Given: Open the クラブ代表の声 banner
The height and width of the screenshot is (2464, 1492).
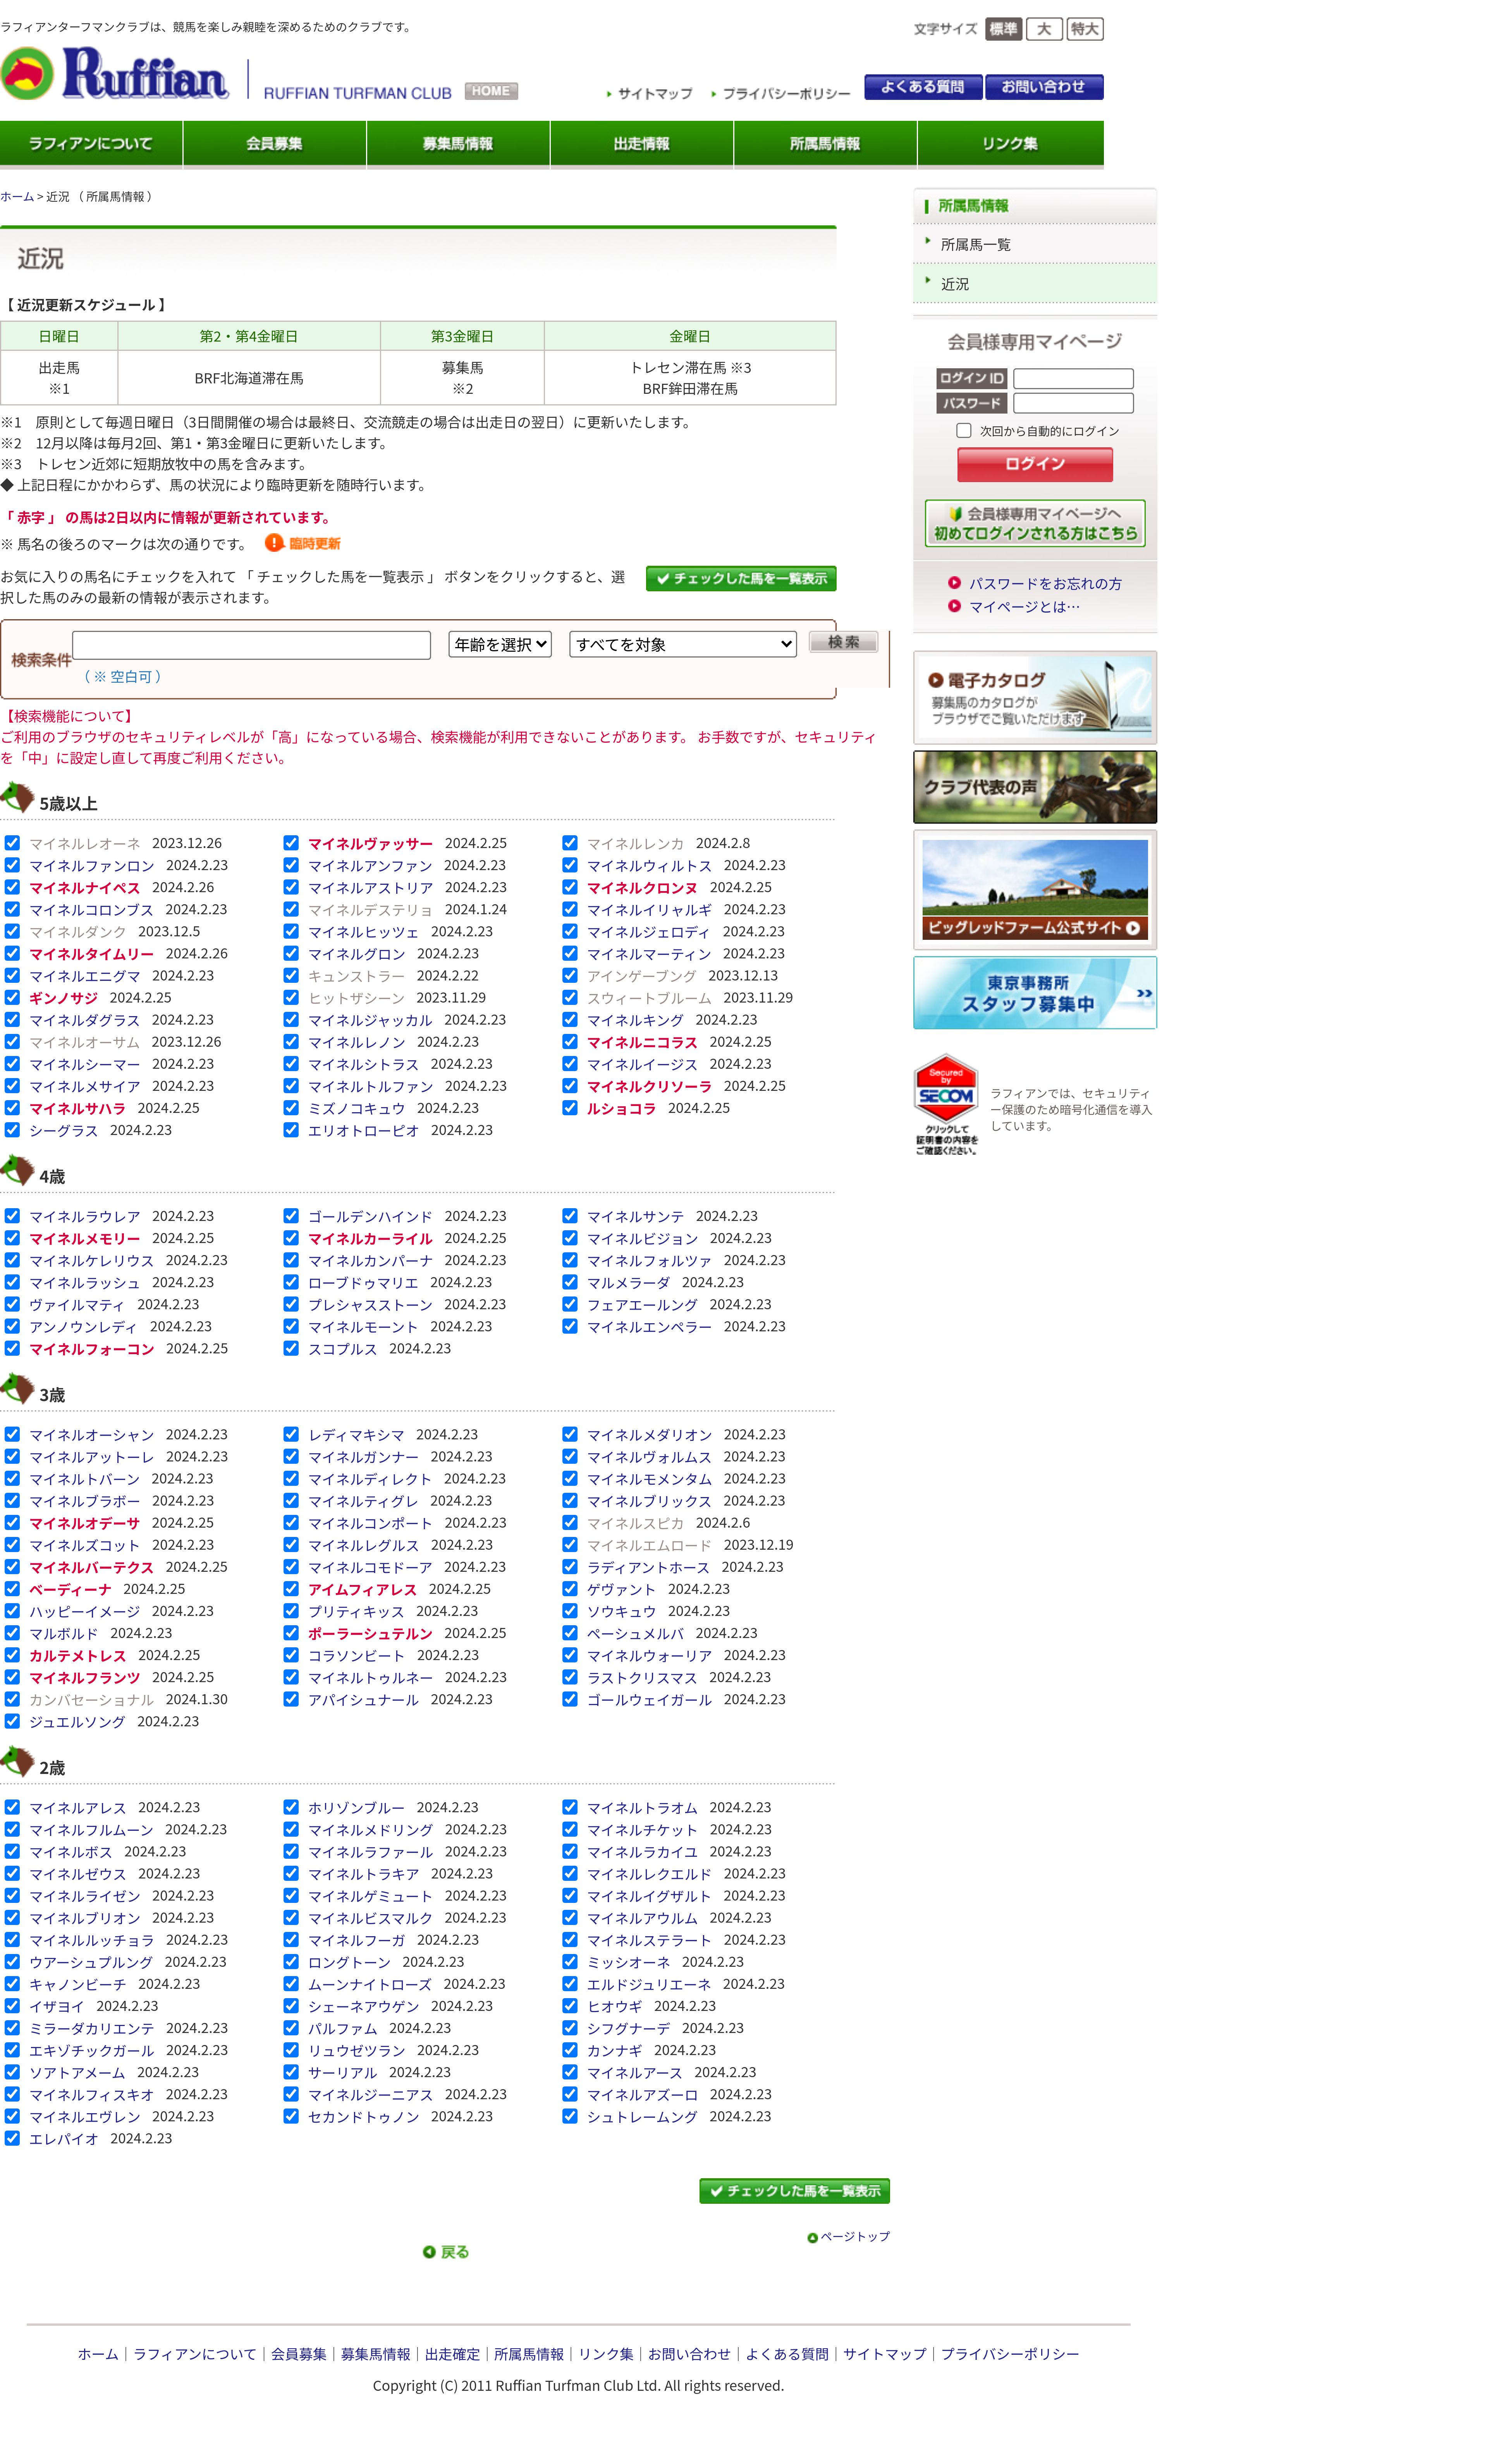Looking at the screenshot, I should tap(1034, 787).
